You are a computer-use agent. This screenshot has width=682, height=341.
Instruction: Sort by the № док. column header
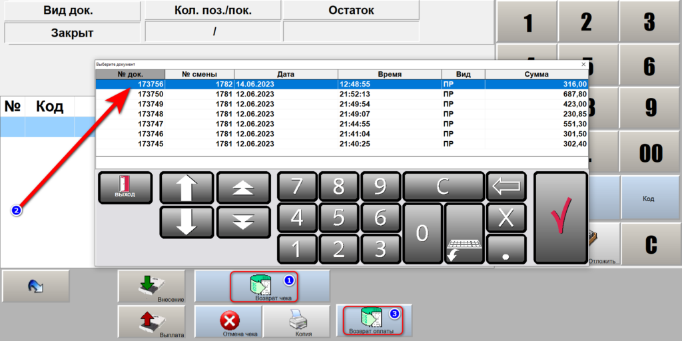coord(130,75)
